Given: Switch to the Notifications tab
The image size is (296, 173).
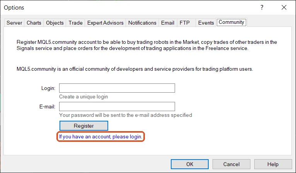Looking at the screenshot, I should (142, 23).
